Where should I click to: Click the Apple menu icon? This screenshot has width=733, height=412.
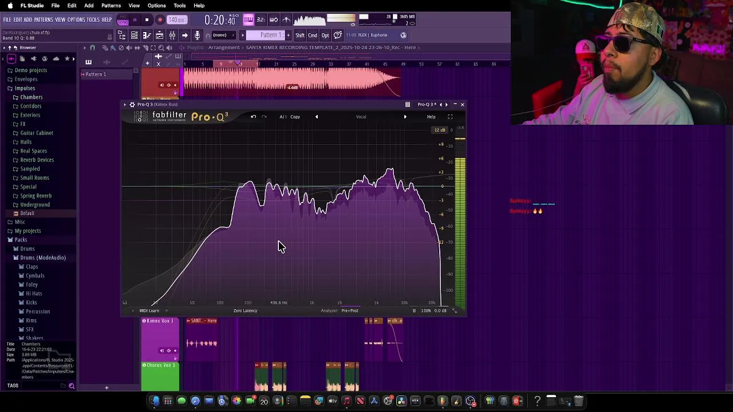(10, 6)
